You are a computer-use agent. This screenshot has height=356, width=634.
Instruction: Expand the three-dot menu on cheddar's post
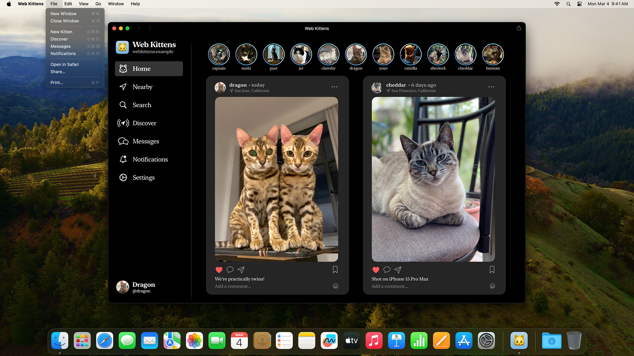coord(491,87)
